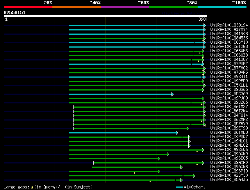Click the red 20% legend segment
The width and height of the screenshot is (250, 190).
[x=28, y=7]
